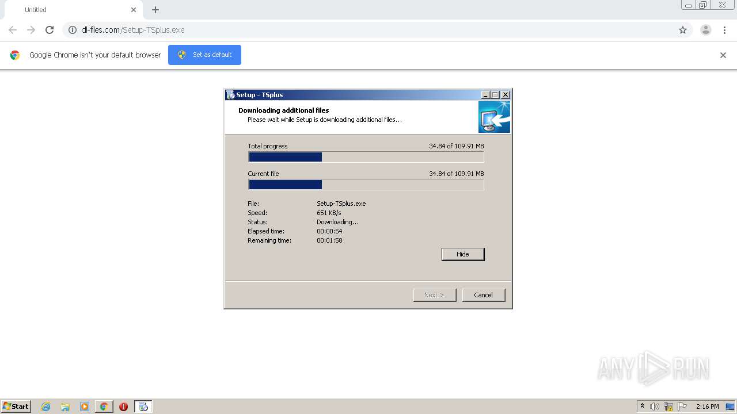Select the elapsed time 00:00:54
The image size is (737, 414).
pos(329,231)
